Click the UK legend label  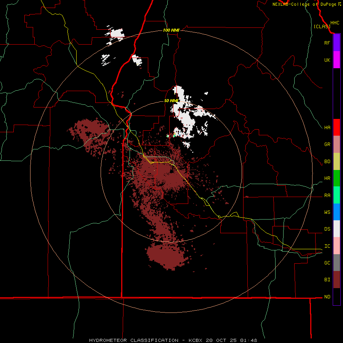click(x=327, y=60)
